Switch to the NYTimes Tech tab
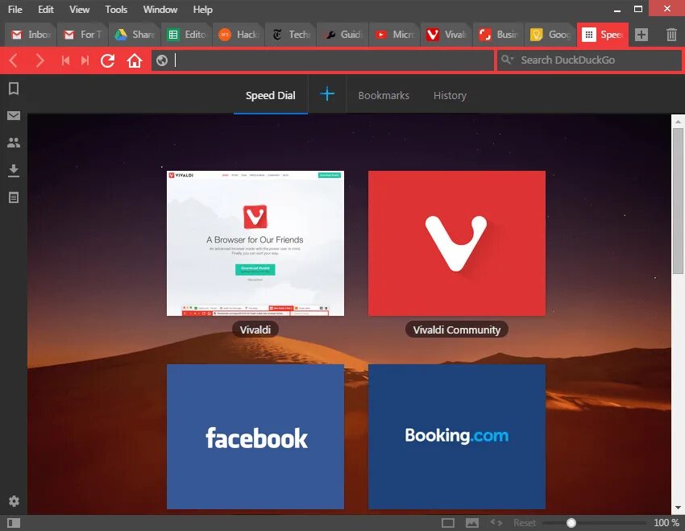The image size is (685, 531). coord(290,35)
